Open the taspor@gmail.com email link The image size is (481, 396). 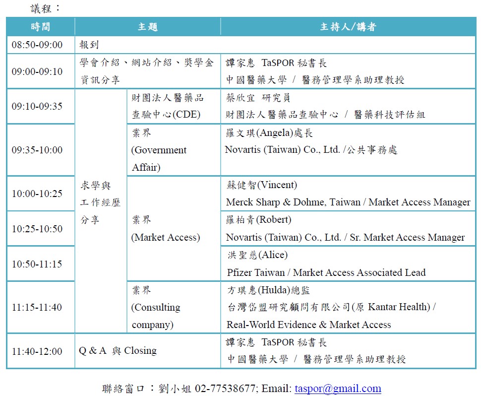[338, 389]
